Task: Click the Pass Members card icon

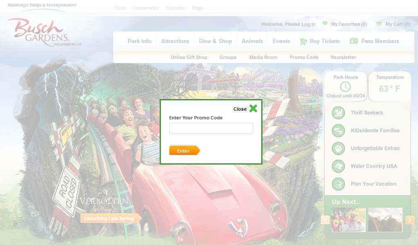Action: tap(354, 41)
